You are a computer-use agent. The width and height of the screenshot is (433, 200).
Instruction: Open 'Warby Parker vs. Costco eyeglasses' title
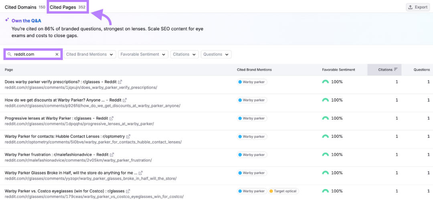point(65,191)
